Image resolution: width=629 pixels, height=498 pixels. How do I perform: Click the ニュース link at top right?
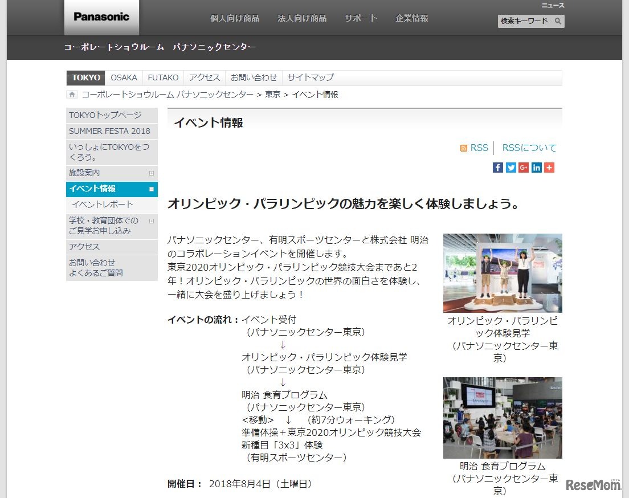point(553,5)
